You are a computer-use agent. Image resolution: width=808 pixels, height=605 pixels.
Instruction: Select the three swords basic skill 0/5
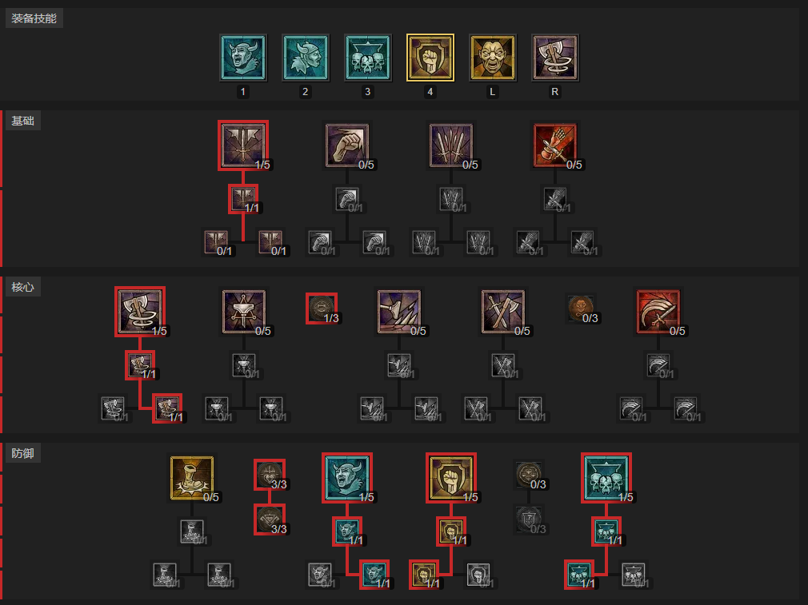click(x=451, y=145)
